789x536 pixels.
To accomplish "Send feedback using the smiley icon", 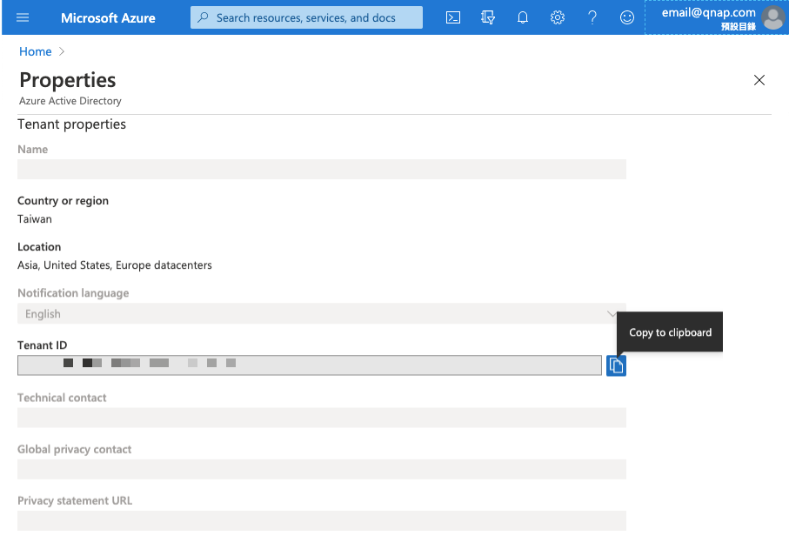I will click(627, 17).
